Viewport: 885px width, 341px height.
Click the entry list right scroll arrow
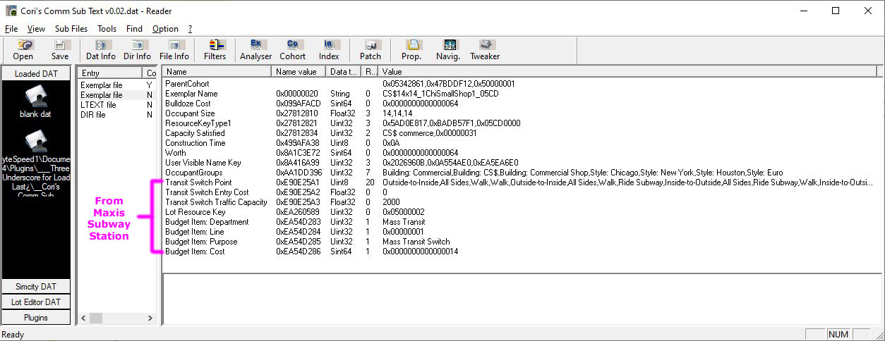(151, 318)
